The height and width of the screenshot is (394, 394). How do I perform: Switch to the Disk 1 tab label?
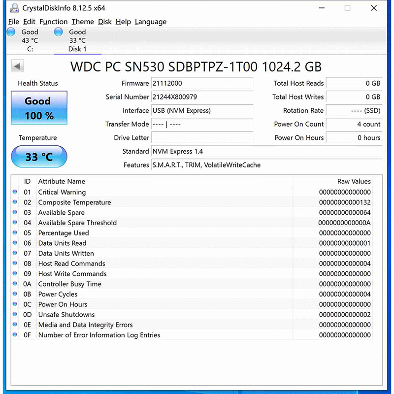coord(77,49)
